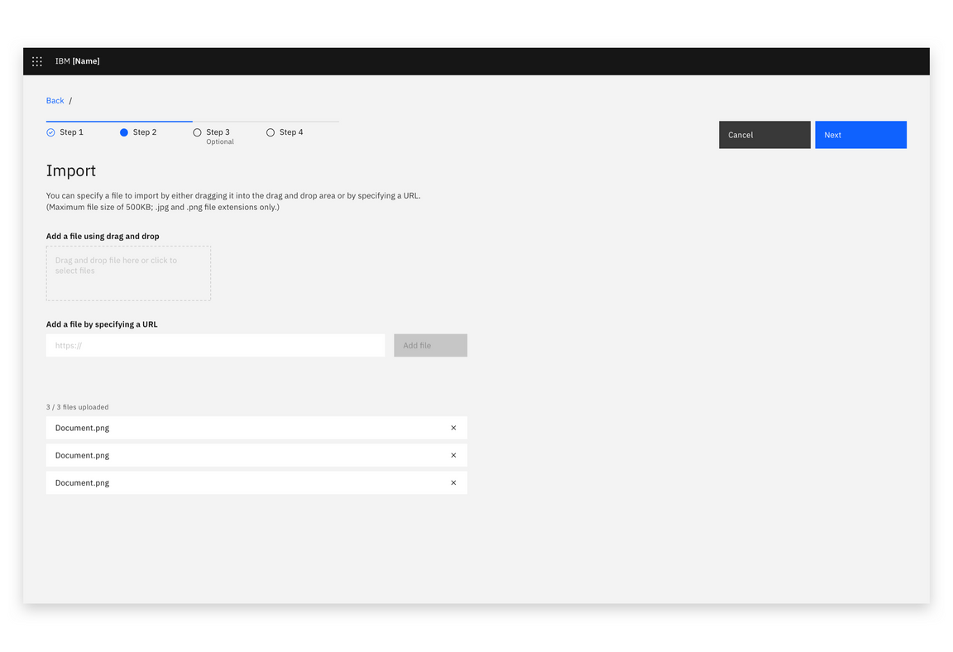Remove the last Document.png file

click(x=453, y=482)
